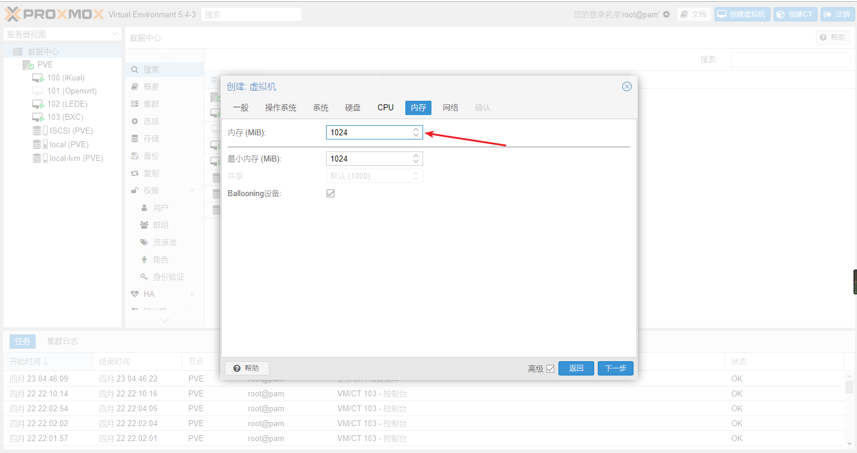The height and width of the screenshot is (453, 857).
Task: Open the 选项 options section
Action: click(164, 122)
